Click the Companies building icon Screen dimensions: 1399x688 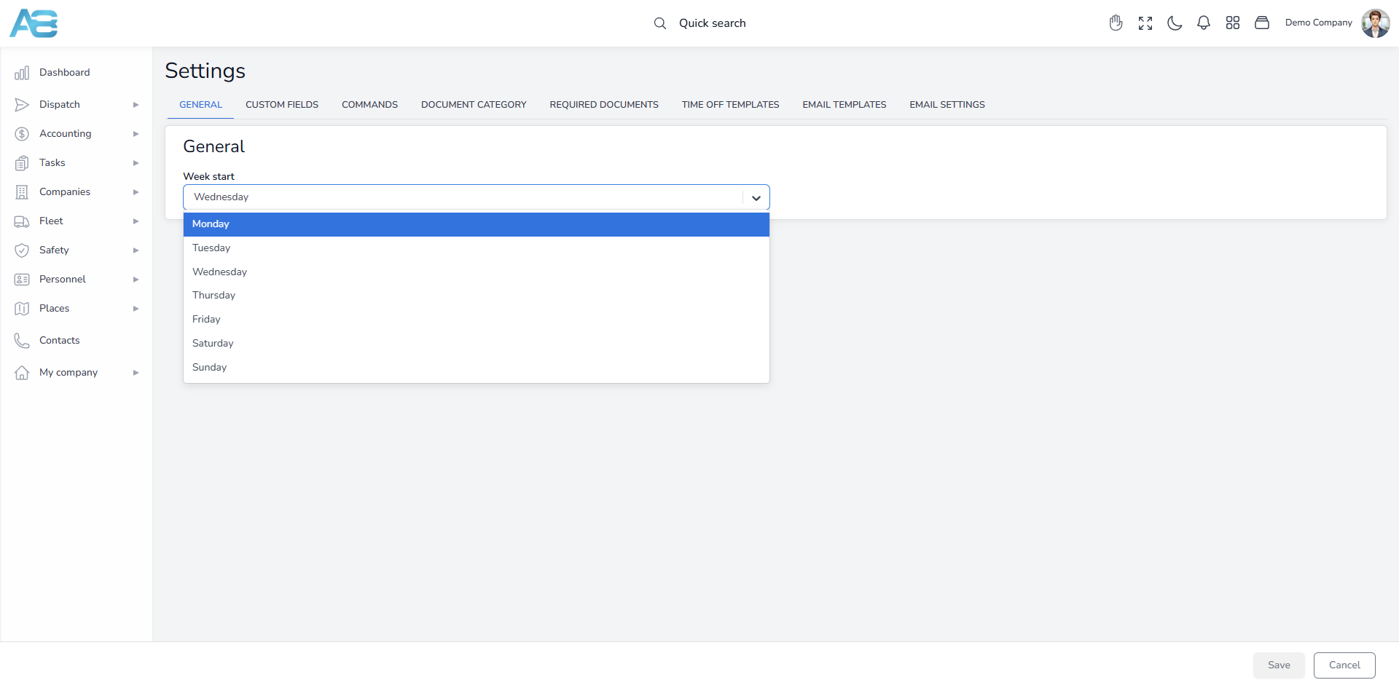(22, 192)
